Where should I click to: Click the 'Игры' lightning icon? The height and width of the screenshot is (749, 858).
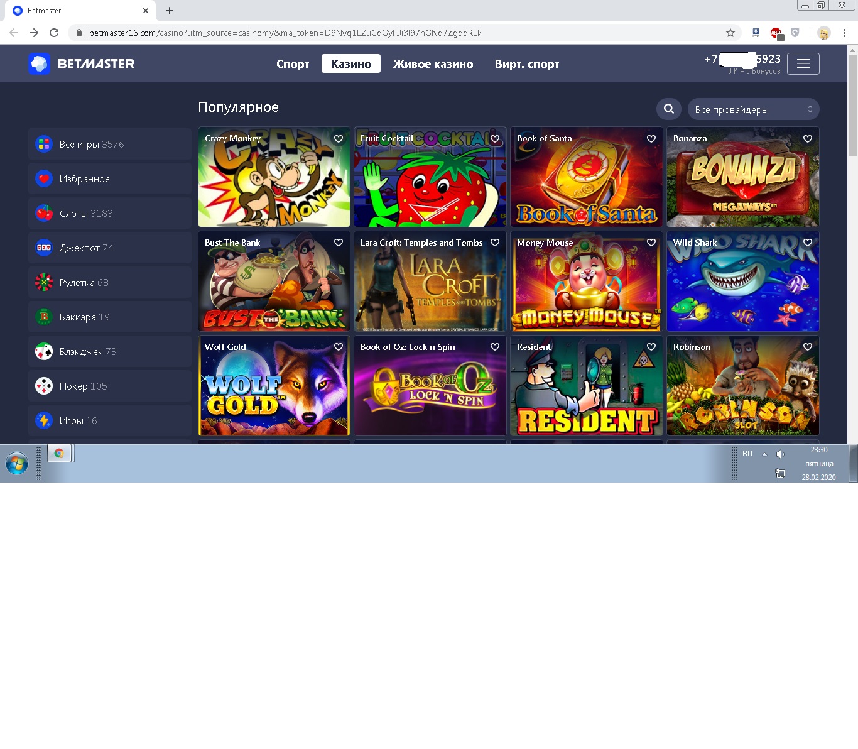point(44,420)
